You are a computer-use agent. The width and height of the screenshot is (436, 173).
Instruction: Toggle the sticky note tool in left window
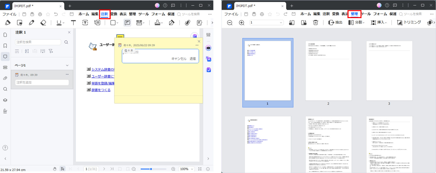point(127,23)
